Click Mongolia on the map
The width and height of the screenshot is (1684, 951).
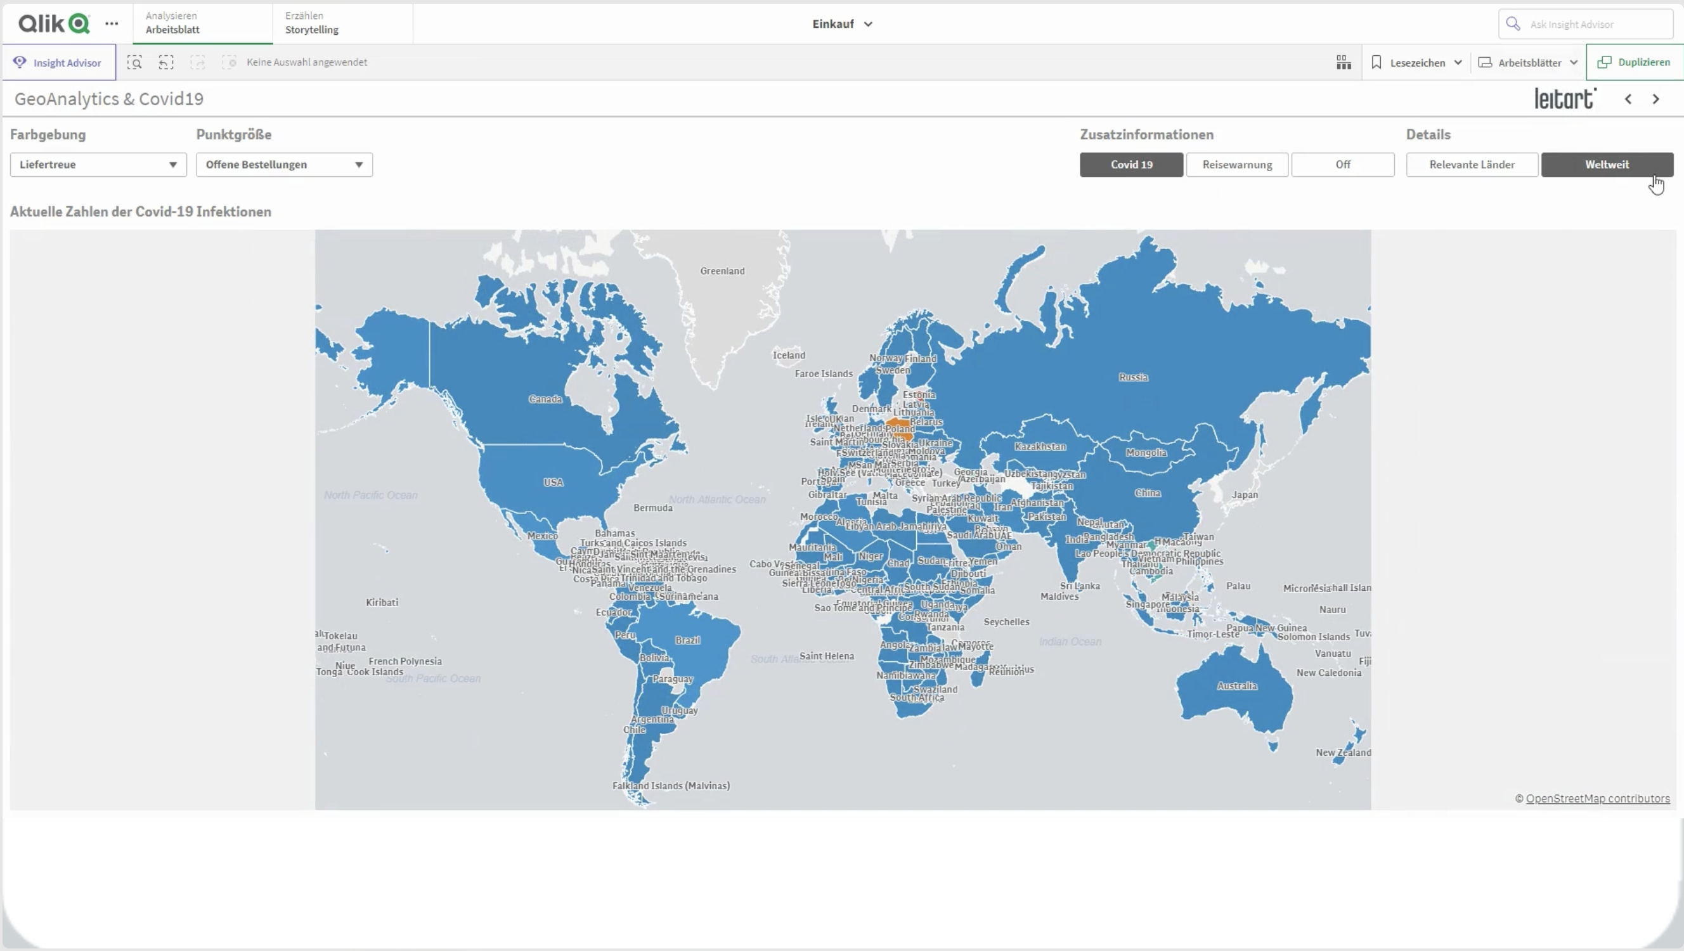1146,452
